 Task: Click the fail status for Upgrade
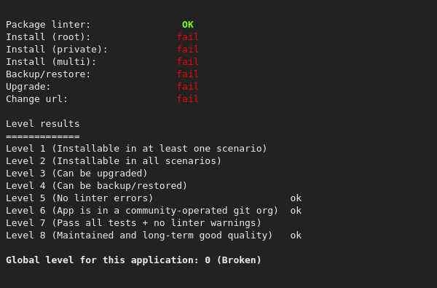pyautogui.click(x=188, y=86)
